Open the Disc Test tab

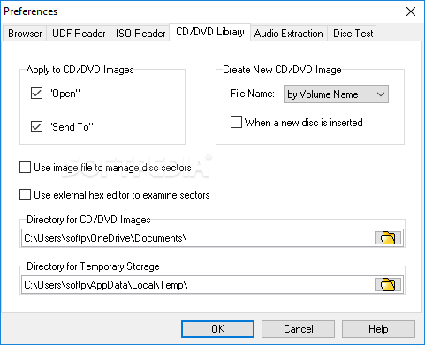tap(353, 34)
